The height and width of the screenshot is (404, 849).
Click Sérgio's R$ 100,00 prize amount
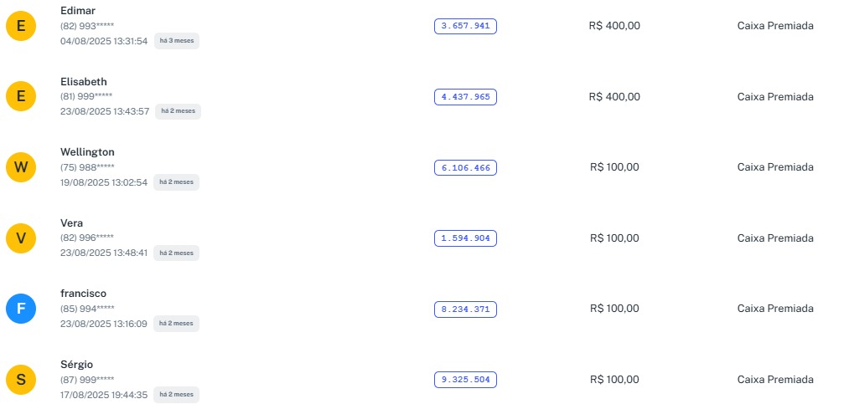(614, 380)
